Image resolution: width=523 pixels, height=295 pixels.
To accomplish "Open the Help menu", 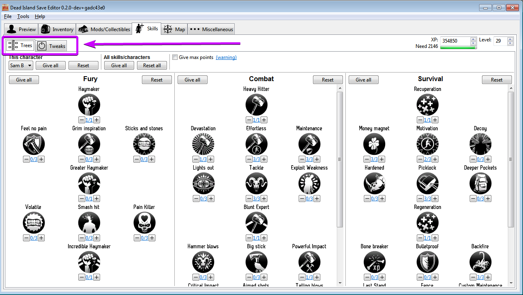I will (40, 16).
